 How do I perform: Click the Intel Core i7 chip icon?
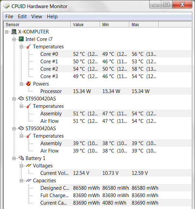click(x=21, y=39)
